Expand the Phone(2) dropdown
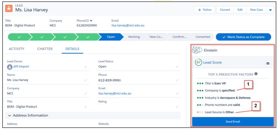The width and height of the screenshot is (278, 129). pyautogui.click(x=91, y=21)
